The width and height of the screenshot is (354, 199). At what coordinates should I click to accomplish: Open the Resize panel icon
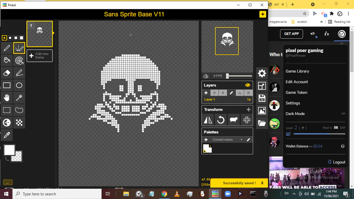pyautogui.click(x=262, y=86)
